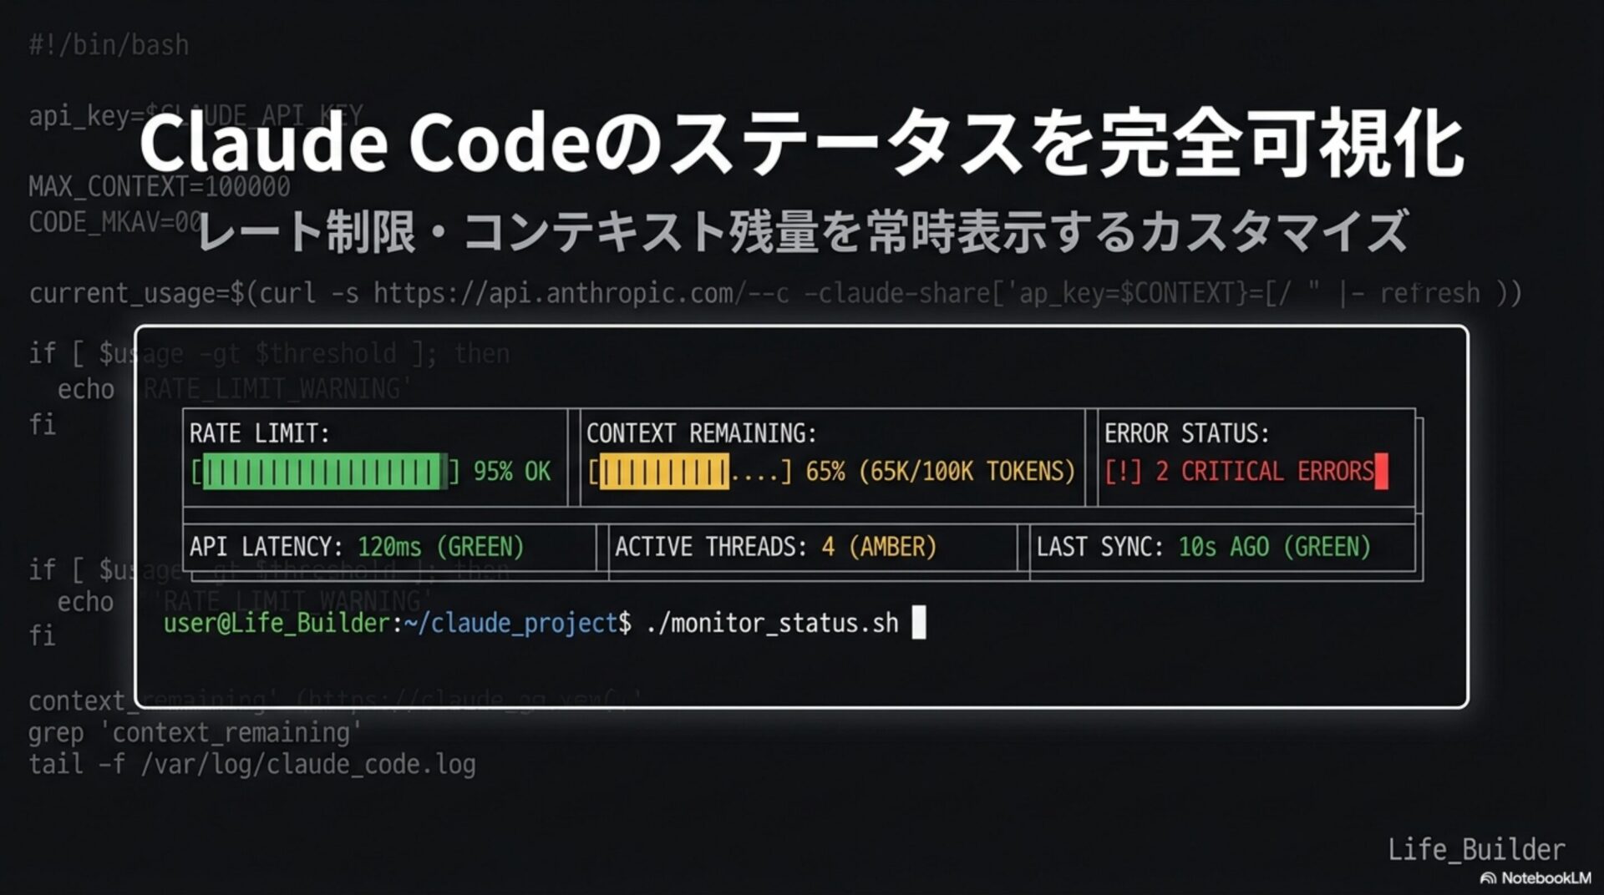The height and width of the screenshot is (895, 1604).
Task: Click the "ERROR STATUS:" label
Action: (1186, 433)
